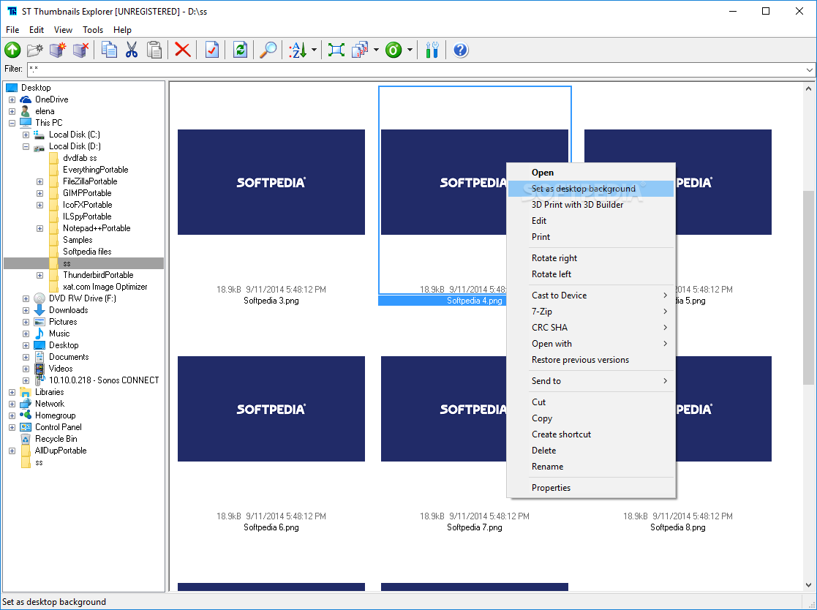Choose Rotate right in context menu
The width and height of the screenshot is (817, 610).
pyautogui.click(x=591, y=258)
